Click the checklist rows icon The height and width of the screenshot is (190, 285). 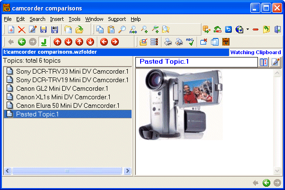click(154, 42)
